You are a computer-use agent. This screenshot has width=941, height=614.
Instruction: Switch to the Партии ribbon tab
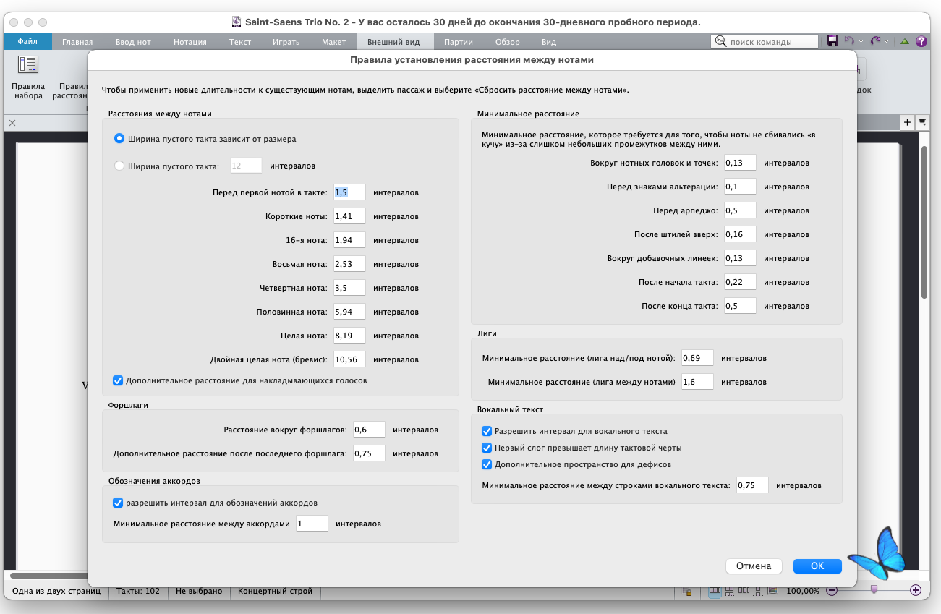459,42
